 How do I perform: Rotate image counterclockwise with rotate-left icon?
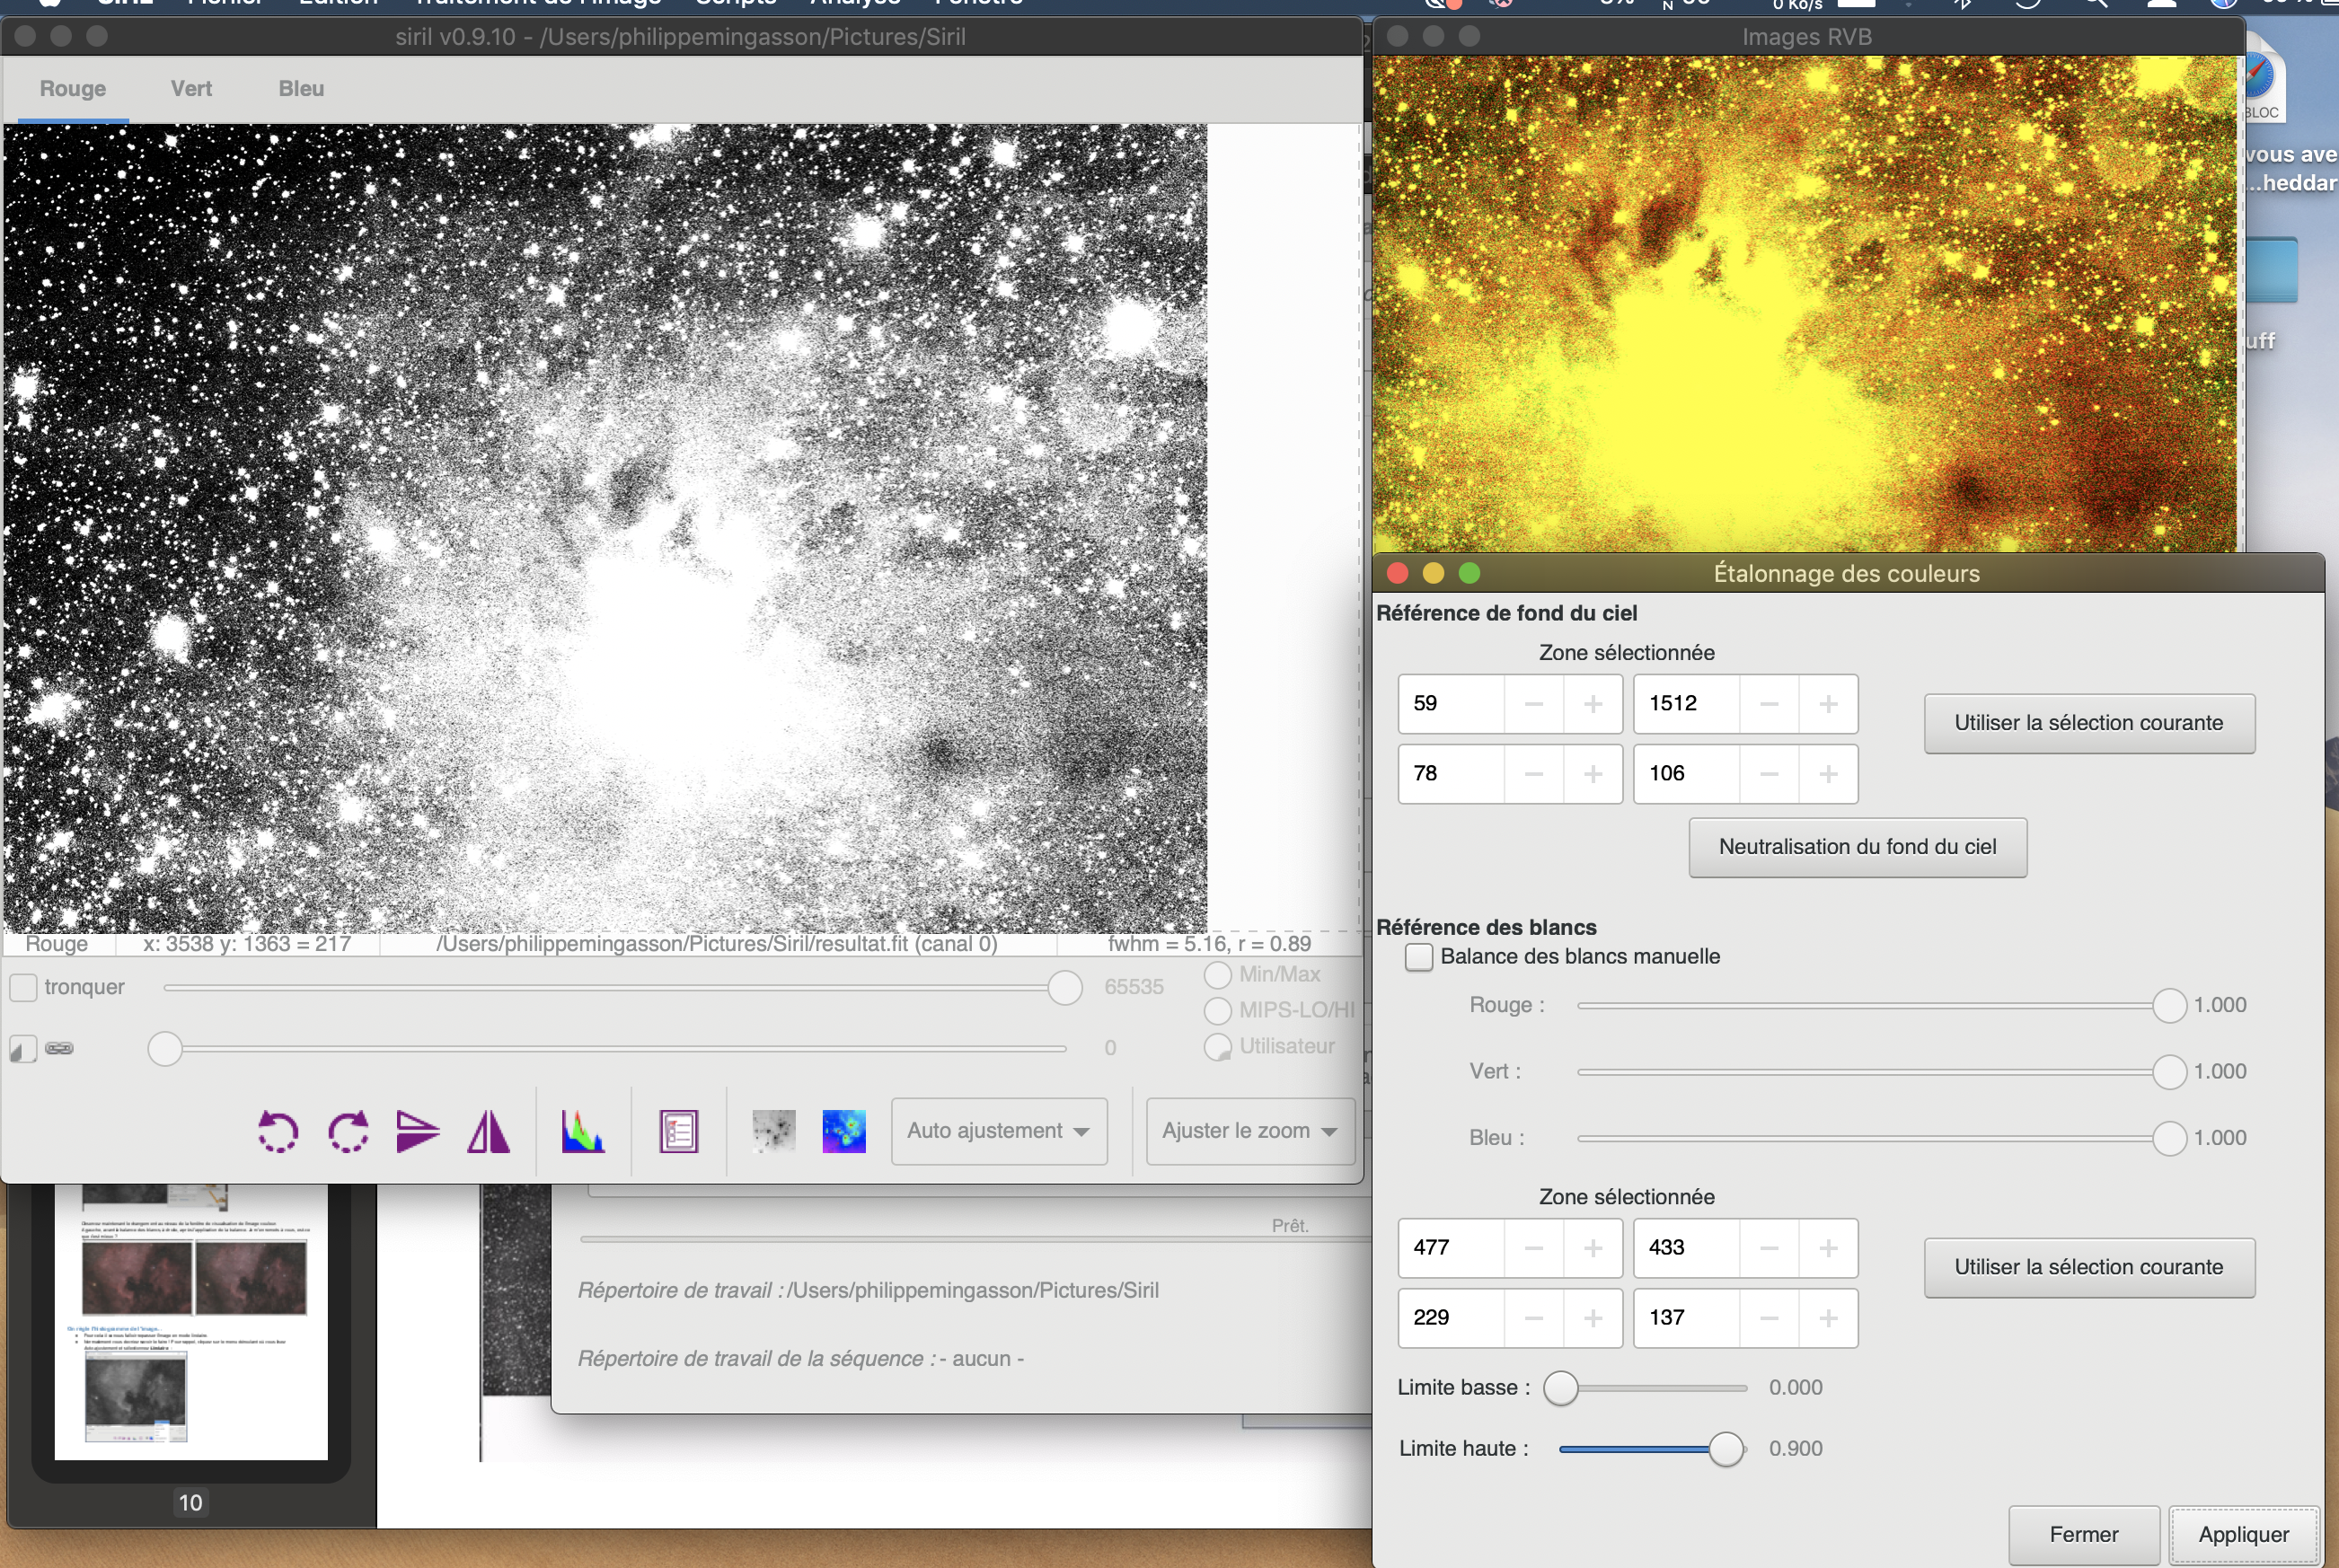point(277,1132)
